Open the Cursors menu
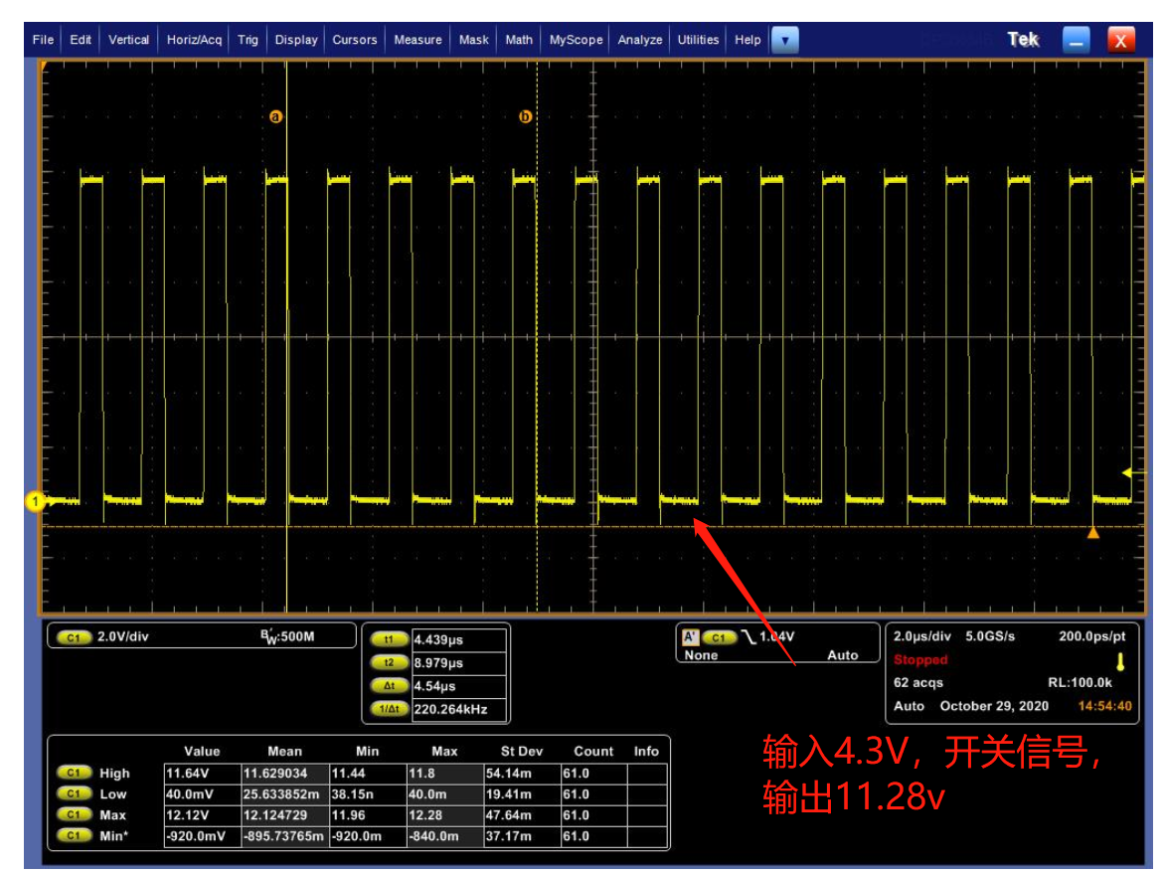Image resolution: width=1164 pixels, height=874 pixels. [355, 40]
